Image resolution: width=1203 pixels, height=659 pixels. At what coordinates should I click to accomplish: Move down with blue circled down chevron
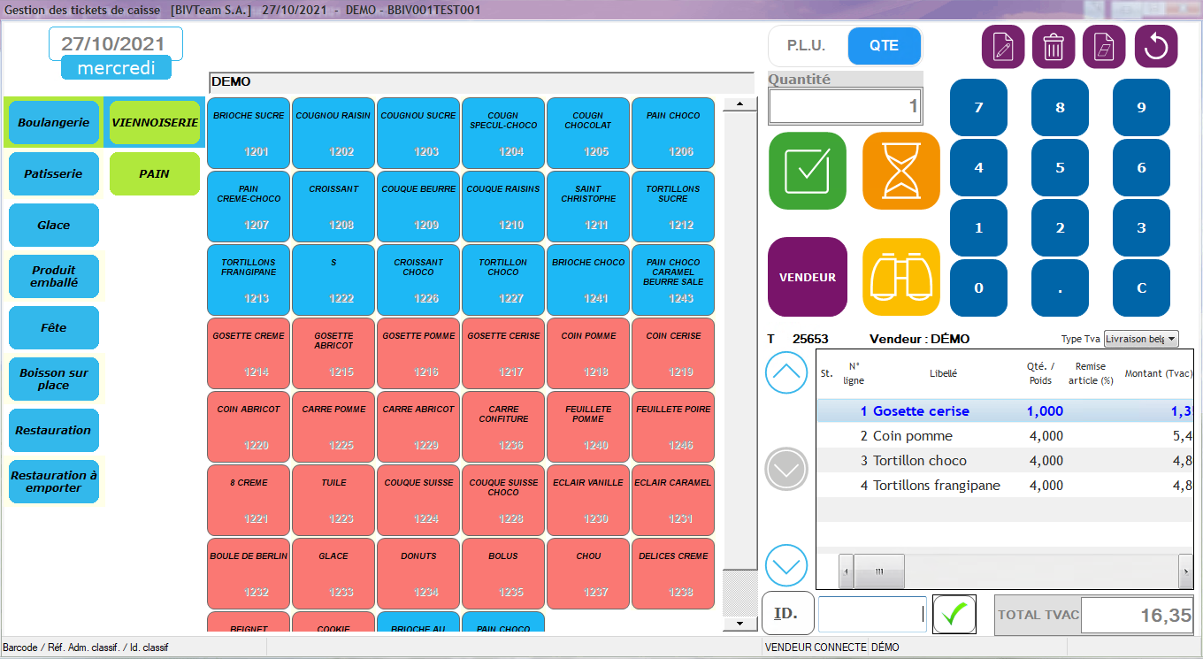pos(785,563)
